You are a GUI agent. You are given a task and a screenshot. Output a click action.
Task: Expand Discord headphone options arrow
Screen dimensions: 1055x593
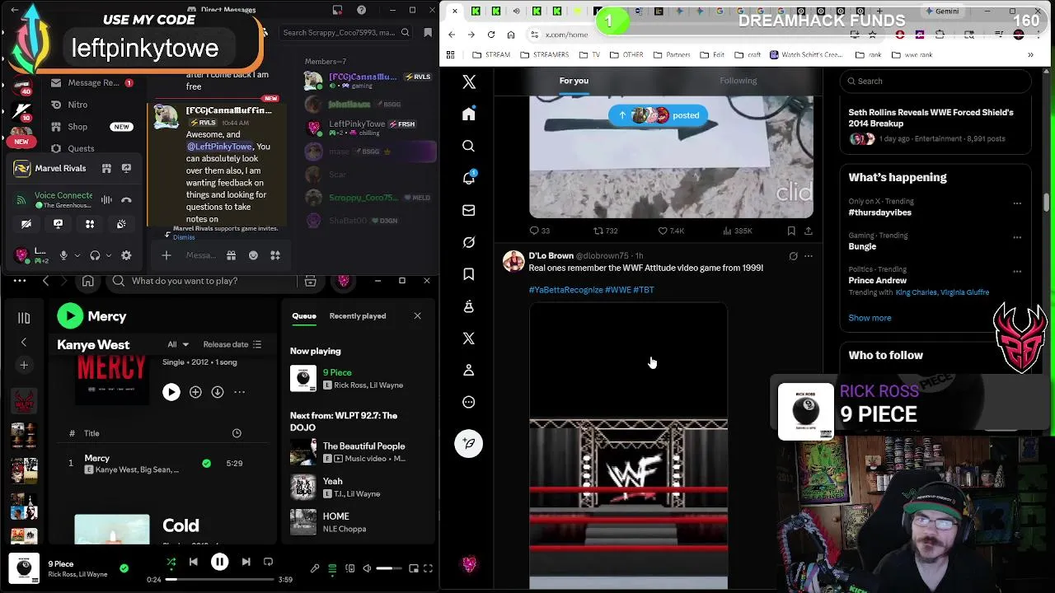pos(109,255)
